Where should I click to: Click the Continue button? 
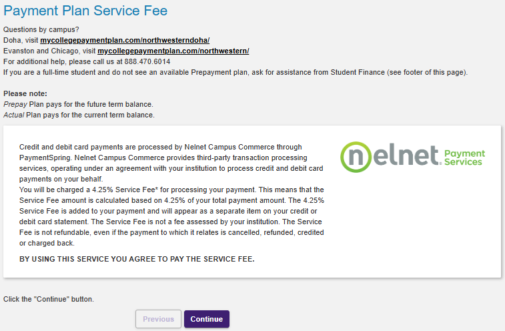coord(206,319)
